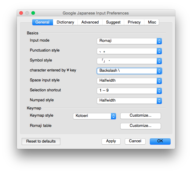Screen dimensions: 192x173
Task: Change the ¥ key character dropdown
Action: pyautogui.click(x=129, y=71)
